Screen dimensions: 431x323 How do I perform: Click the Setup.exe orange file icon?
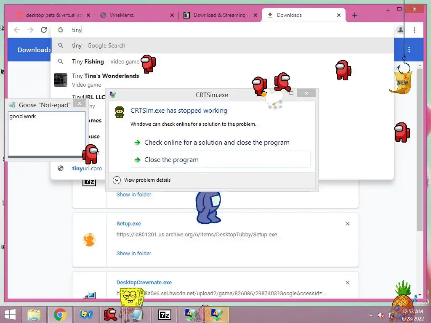click(x=89, y=239)
